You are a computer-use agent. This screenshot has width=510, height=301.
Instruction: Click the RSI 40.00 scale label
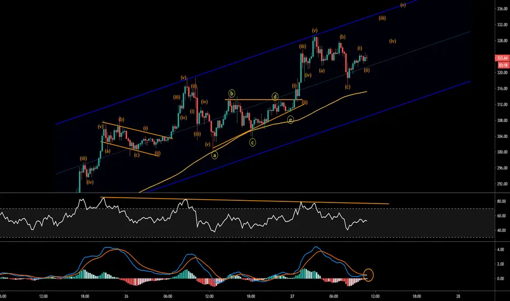coord(501,230)
